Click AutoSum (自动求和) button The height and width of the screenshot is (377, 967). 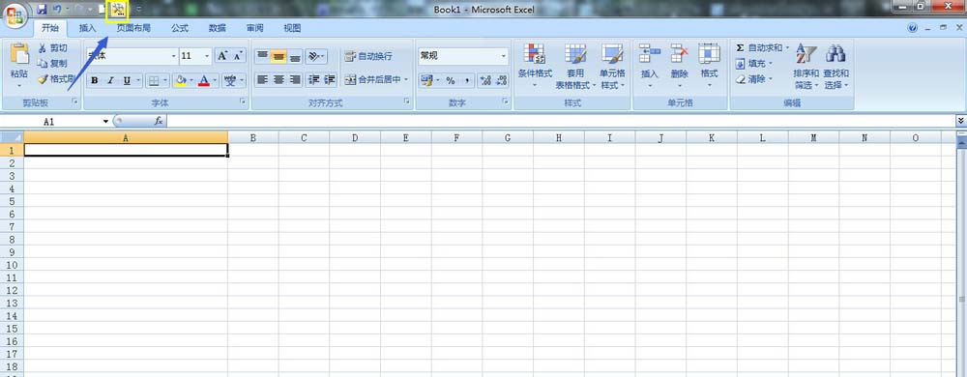coord(762,47)
